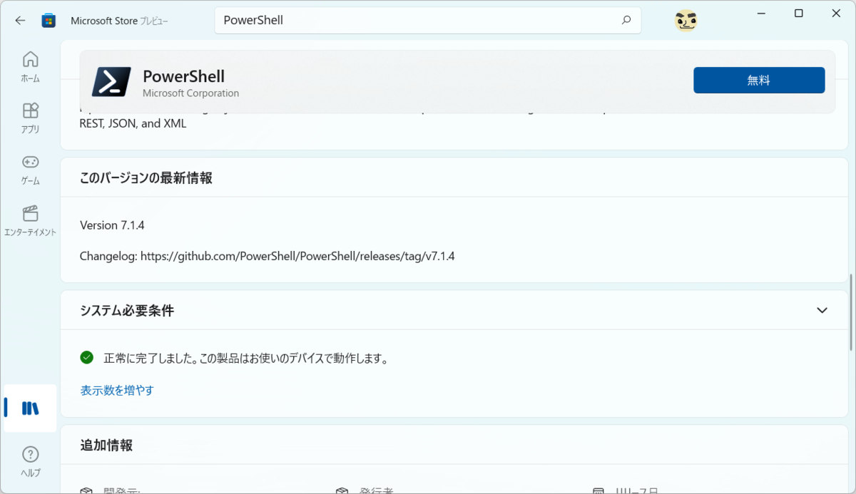Click the search magnifier icon
Image resolution: width=856 pixels, height=494 pixels.
(626, 20)
